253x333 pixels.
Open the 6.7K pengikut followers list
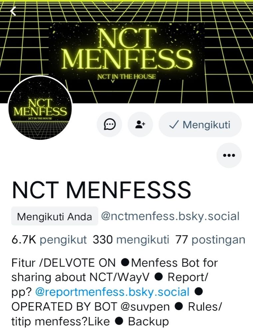coord(49,240)
